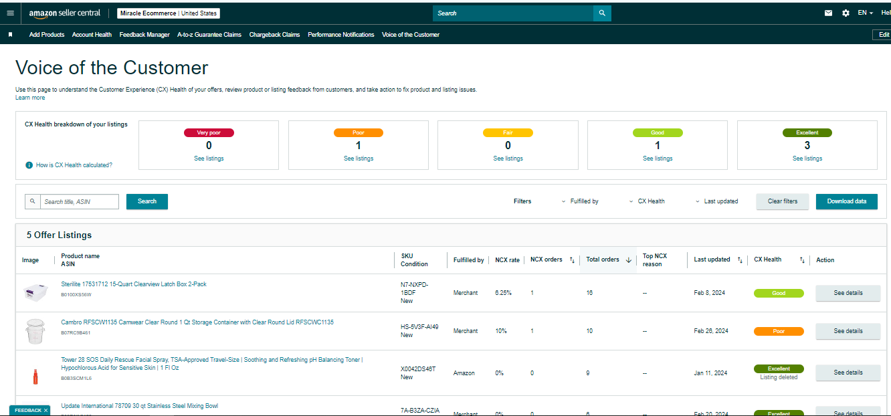Close the Feedback tab
891x416 pixels.
coord(45,410)
